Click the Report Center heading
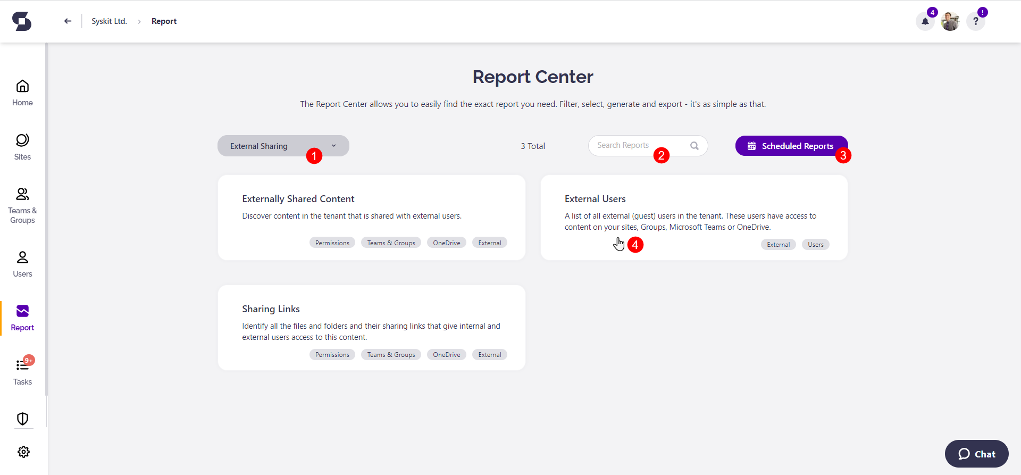This screenshot has width=1021, height=475. pos(533,77)
